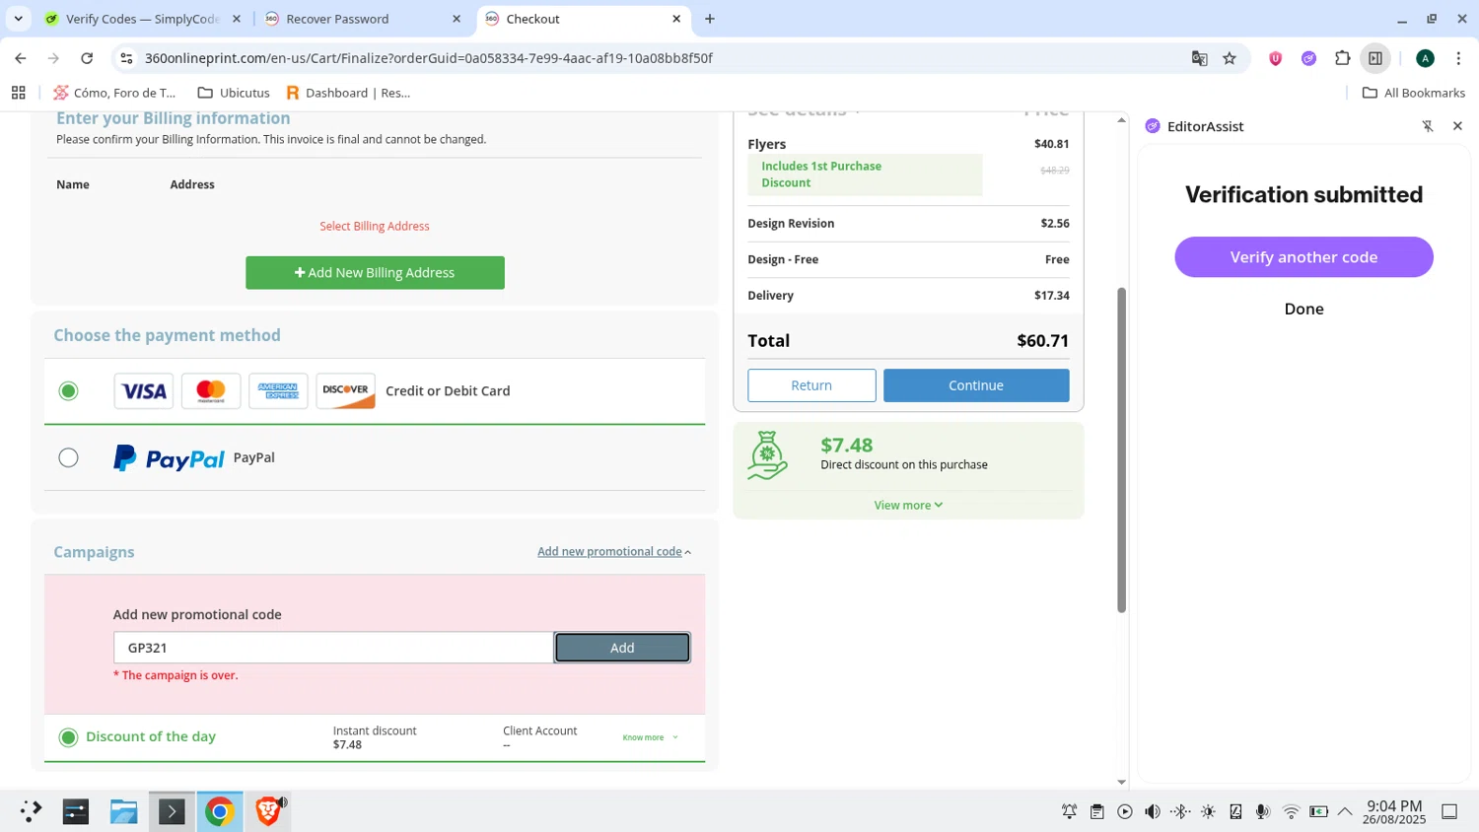Open the All Bookmarks folder
This screenshot has width=1479, height=832.
coord(1413,93)
